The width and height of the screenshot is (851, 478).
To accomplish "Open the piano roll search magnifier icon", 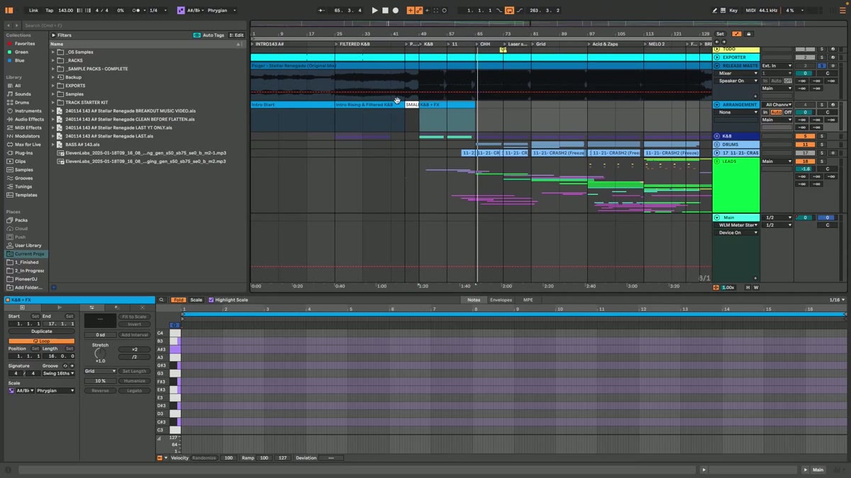I will [162, 300].
